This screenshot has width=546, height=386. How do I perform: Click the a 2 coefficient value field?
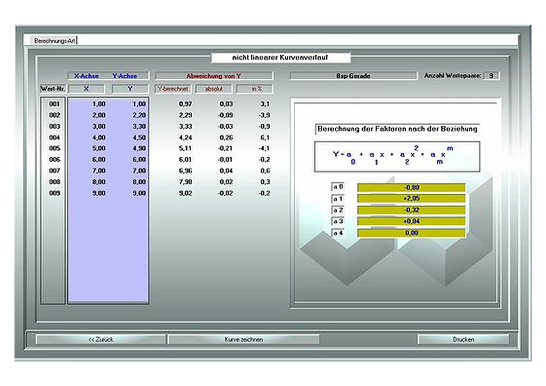(411, 210)
